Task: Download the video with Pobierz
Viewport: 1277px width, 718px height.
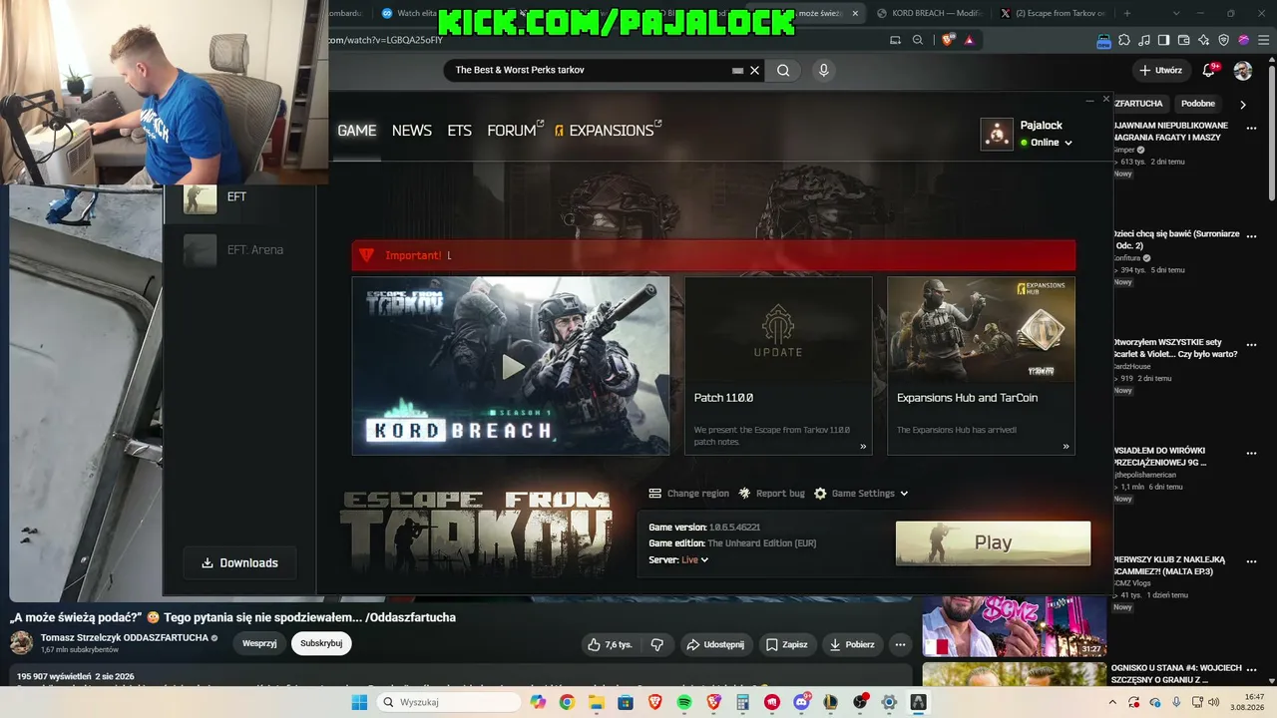Action: click(x=852, y=644)
